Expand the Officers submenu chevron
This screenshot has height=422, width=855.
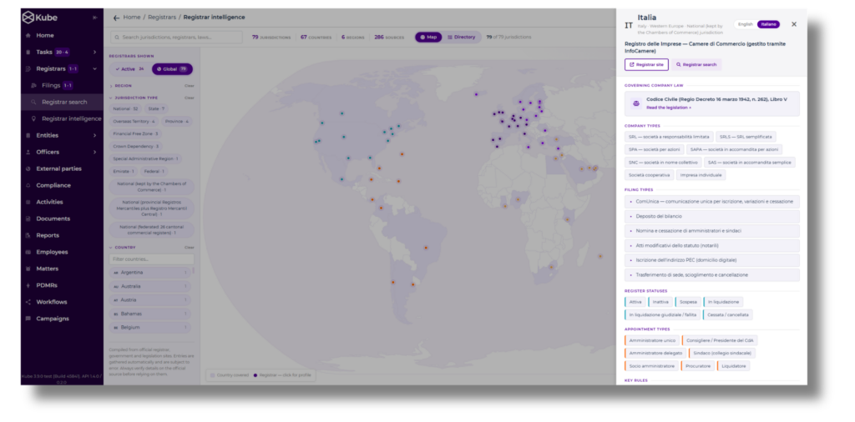pos(94,152)
